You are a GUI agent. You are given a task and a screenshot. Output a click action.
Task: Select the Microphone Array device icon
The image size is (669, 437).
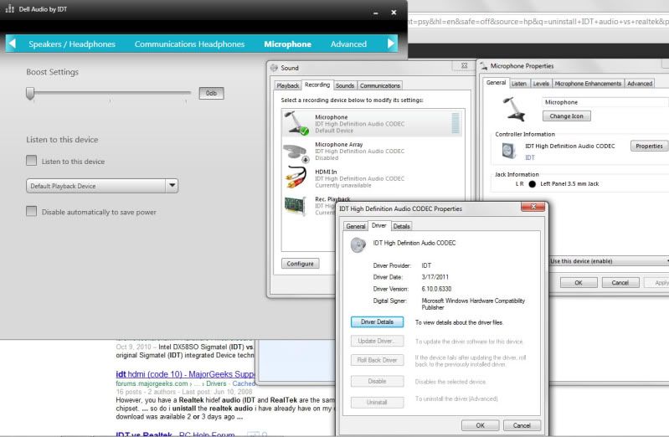tap(296, 152)
